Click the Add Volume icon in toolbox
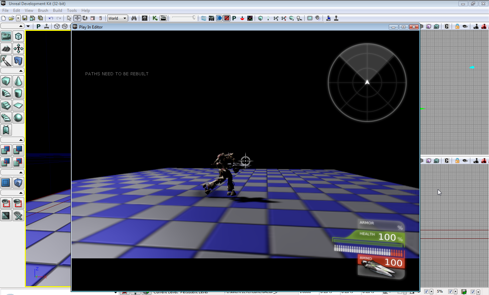 (x=18, y=183)
